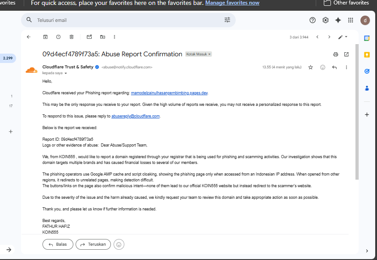Viewport: 377px width, 260px height.
Task: Open Google Tasks side panel
Action: tap(367, 71)
